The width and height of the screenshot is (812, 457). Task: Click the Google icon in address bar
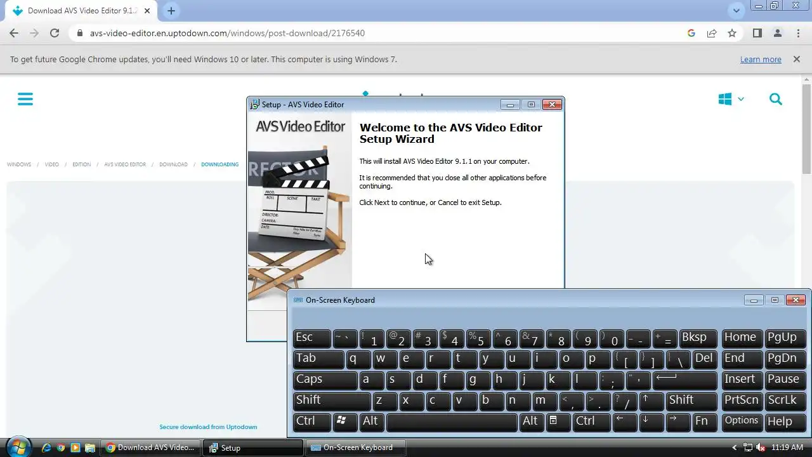pyautogui.click(x=691, y=33)
